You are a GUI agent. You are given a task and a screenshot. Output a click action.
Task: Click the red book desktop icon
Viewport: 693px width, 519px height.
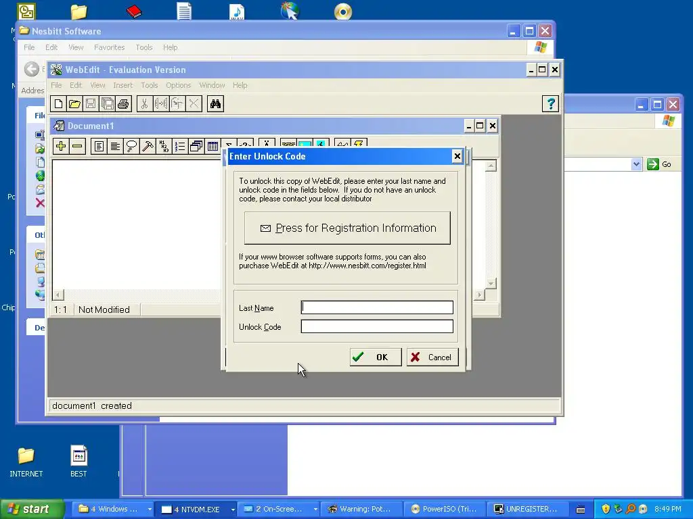pyautogui.click(x=134, y=11)
